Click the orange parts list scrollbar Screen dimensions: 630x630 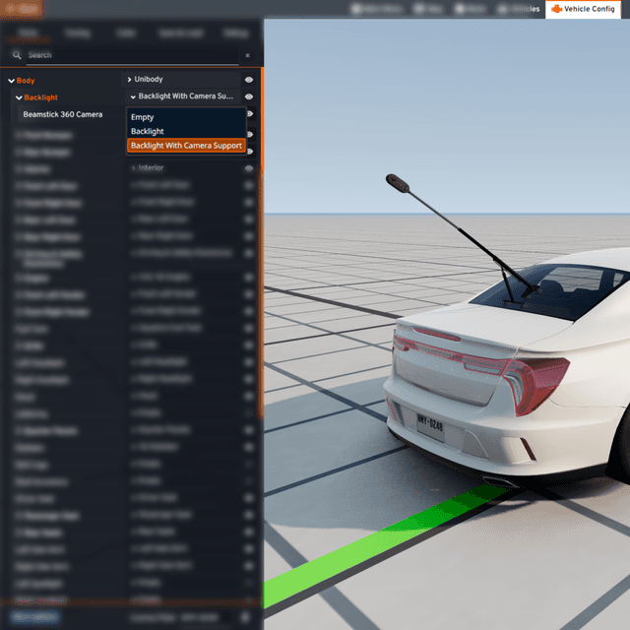click(x=261, y=246)
